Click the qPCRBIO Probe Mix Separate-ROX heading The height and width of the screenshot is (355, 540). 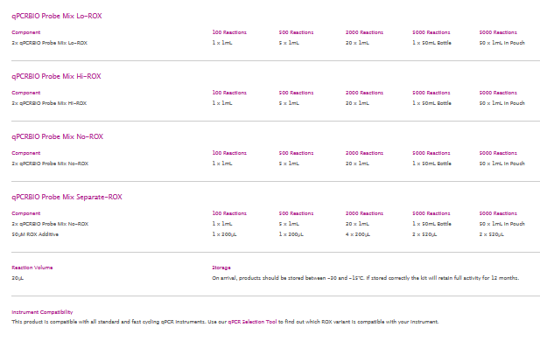click(x=67, y=197)
